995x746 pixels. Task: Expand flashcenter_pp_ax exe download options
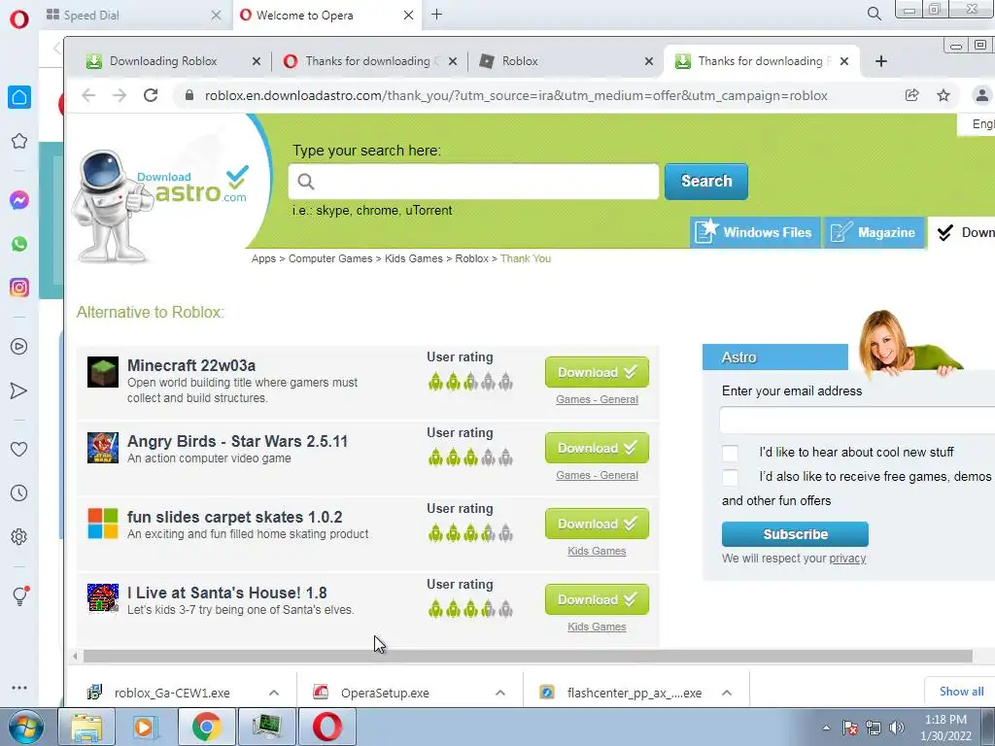pos(727,693)
